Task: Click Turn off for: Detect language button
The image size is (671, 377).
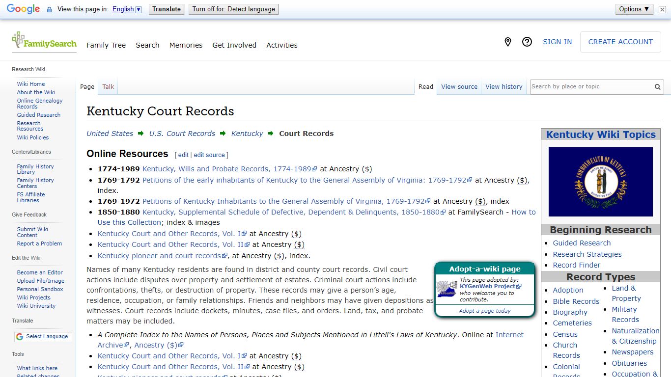Action: pos(234,9)
